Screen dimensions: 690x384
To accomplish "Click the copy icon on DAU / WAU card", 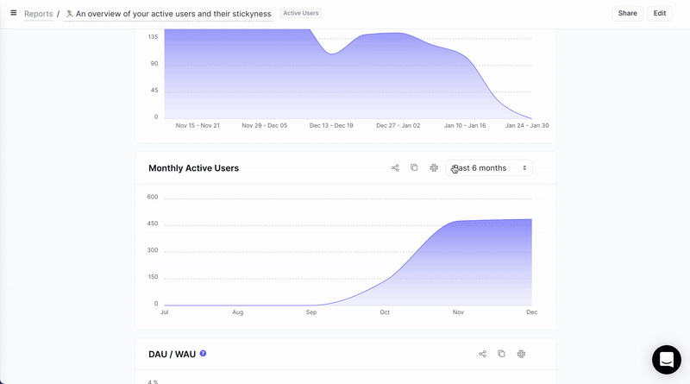I will click(x=501, y=354).
